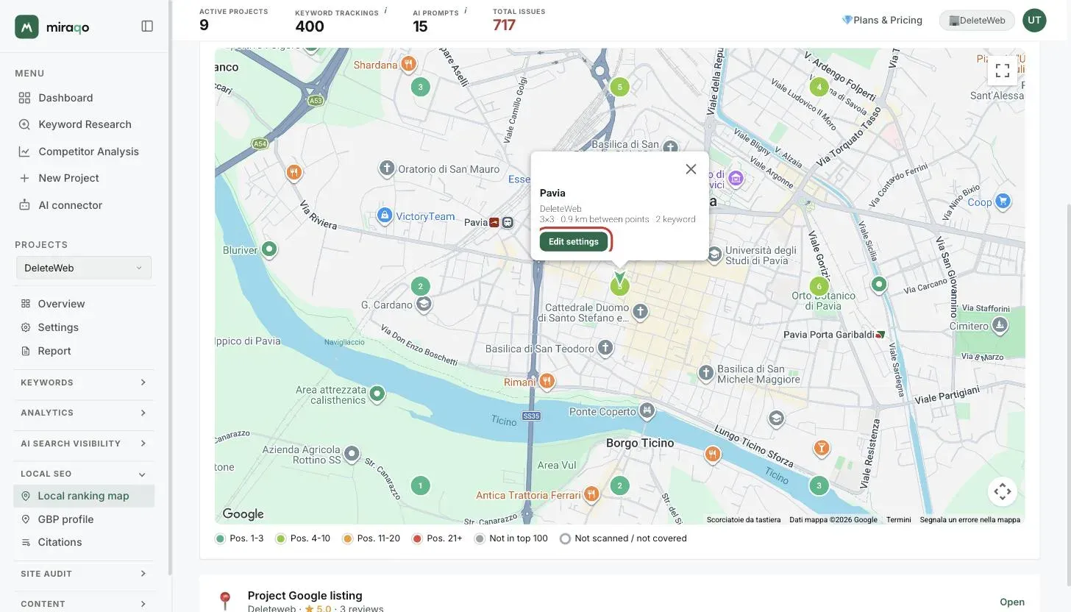Click Cattedrale Duomo church marker

tap(641, 312)
